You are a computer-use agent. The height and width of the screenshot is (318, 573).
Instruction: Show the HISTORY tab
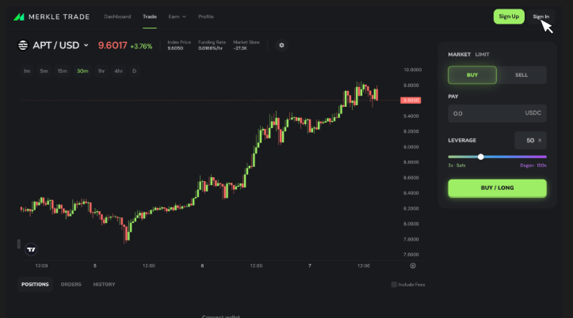click(x=104, y=285)
